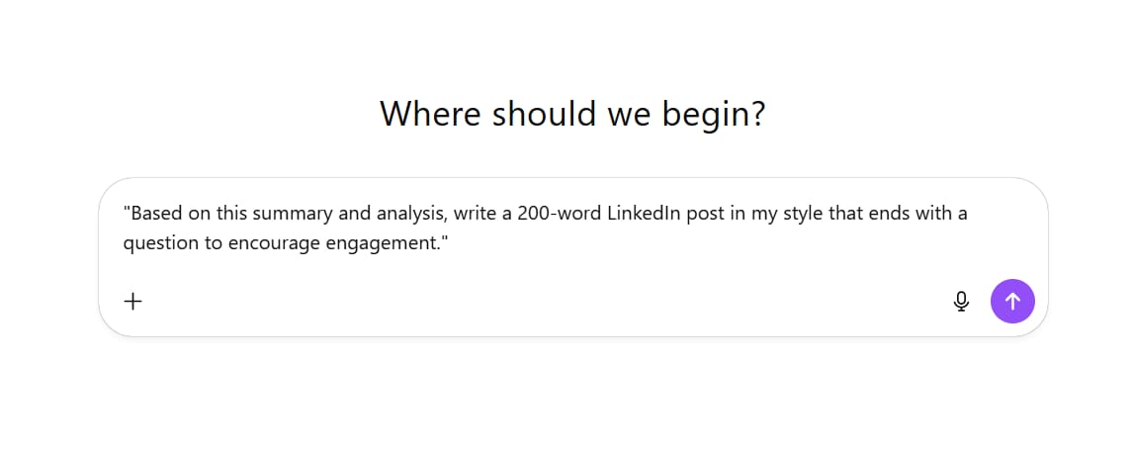Viewport: 1131px width, 458px height.
Task: Click the word "post" in the prompt
Action: tap(708, 213)
